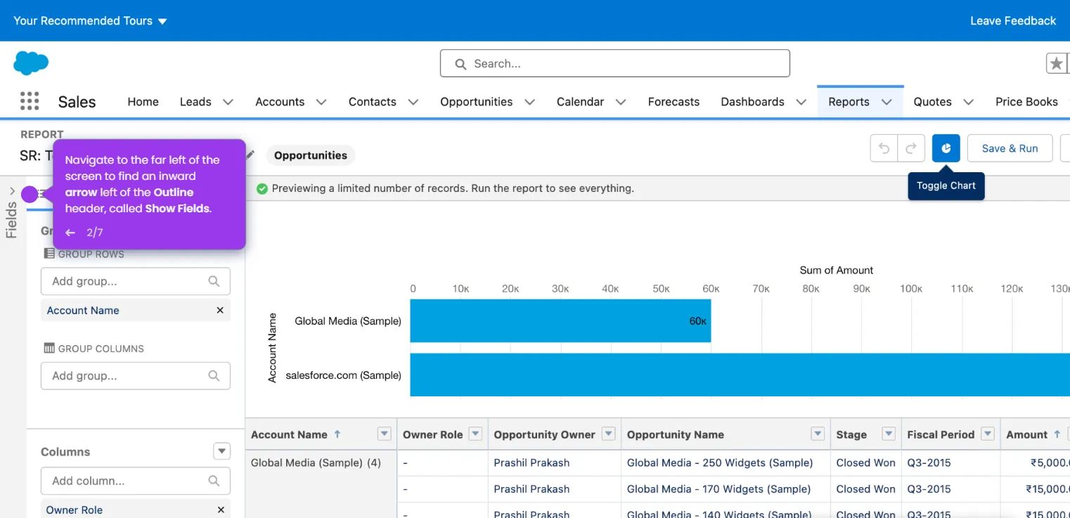Click the Leave Feedback link
This screenshot has height=518, width=1070.
[x=1013, y=20]
